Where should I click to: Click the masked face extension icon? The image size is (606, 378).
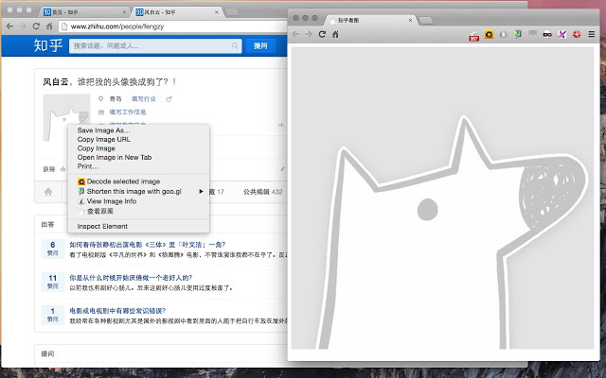547,34
